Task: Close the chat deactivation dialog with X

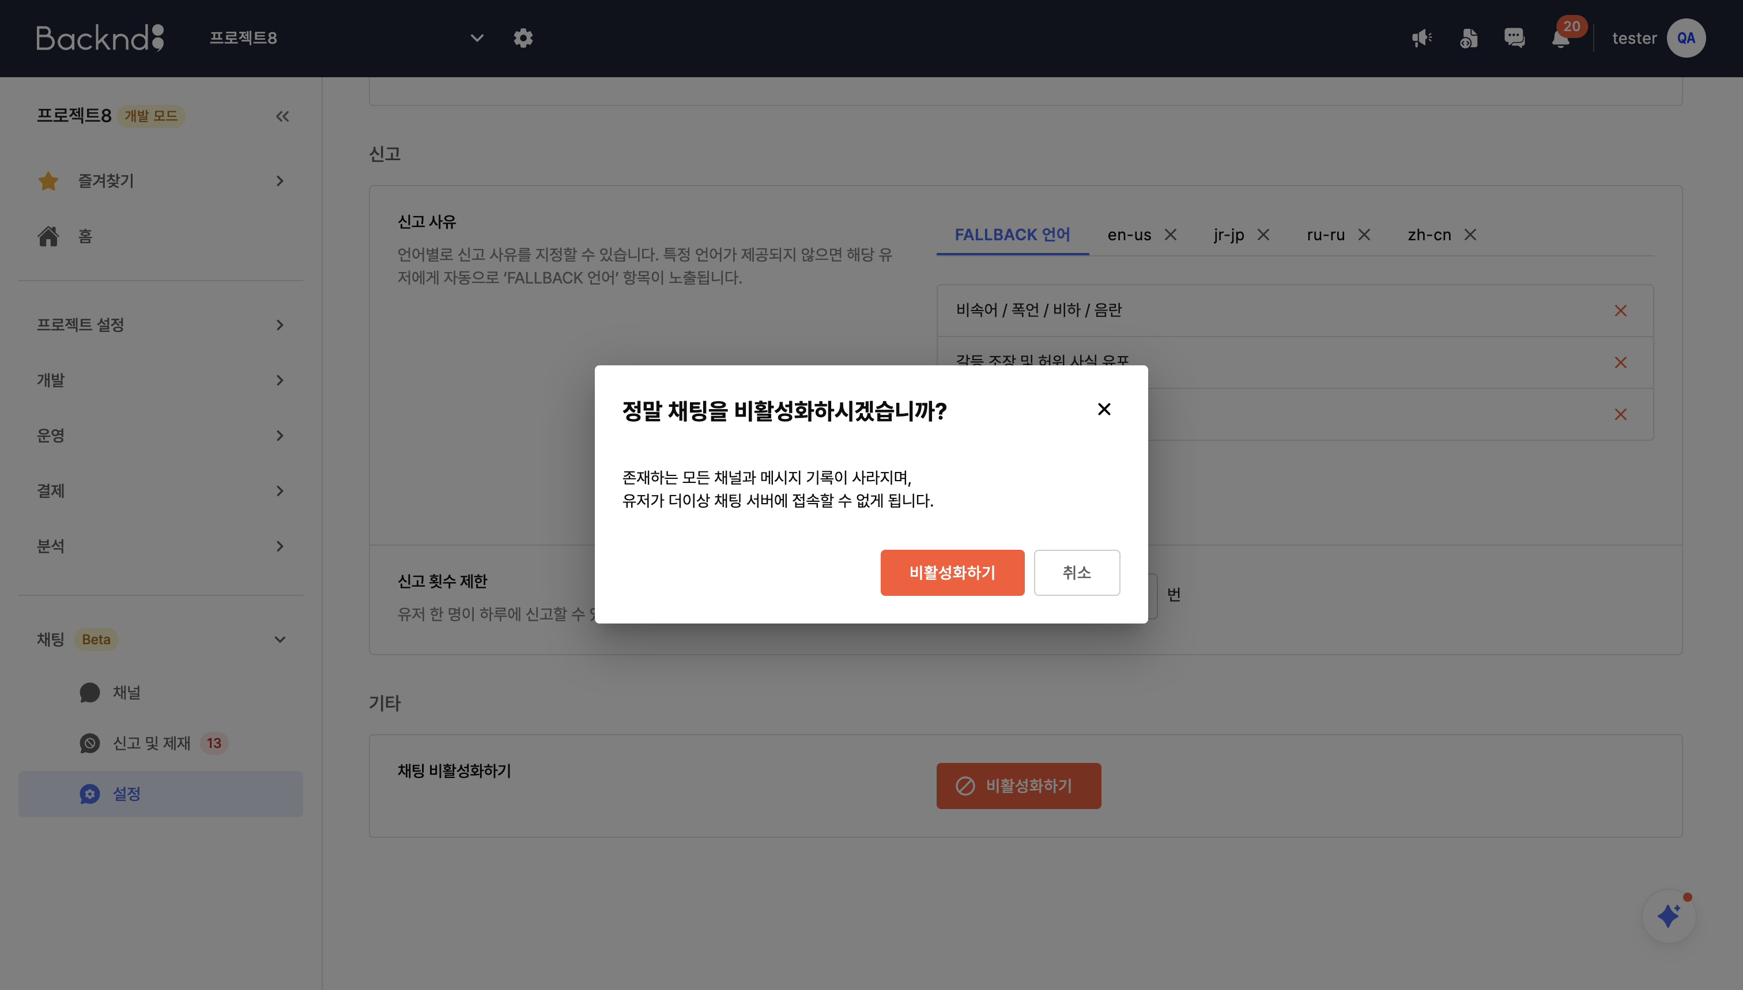Action: 1104,409
